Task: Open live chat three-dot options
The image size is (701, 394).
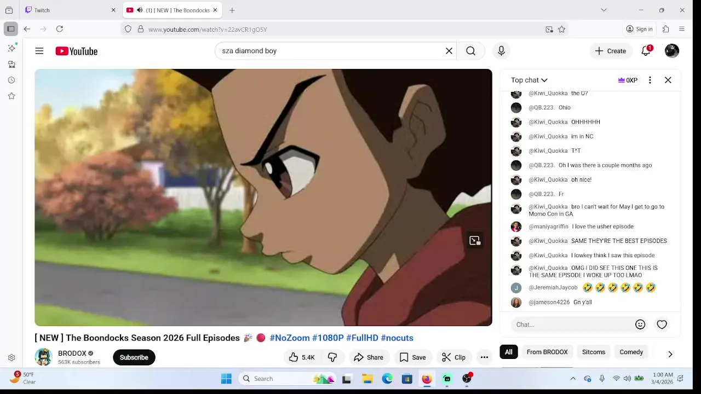Action: click(x=650, y=80)
